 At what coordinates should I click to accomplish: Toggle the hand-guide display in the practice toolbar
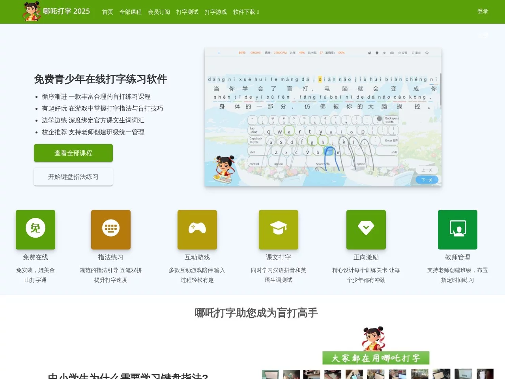click(369, 53)
